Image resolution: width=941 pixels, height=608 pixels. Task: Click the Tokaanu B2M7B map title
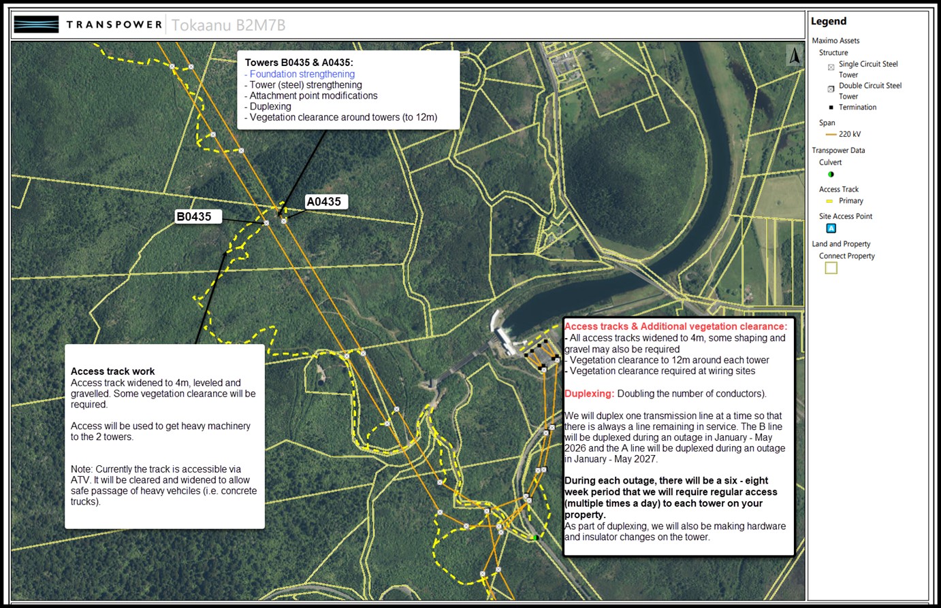(228, 26)
